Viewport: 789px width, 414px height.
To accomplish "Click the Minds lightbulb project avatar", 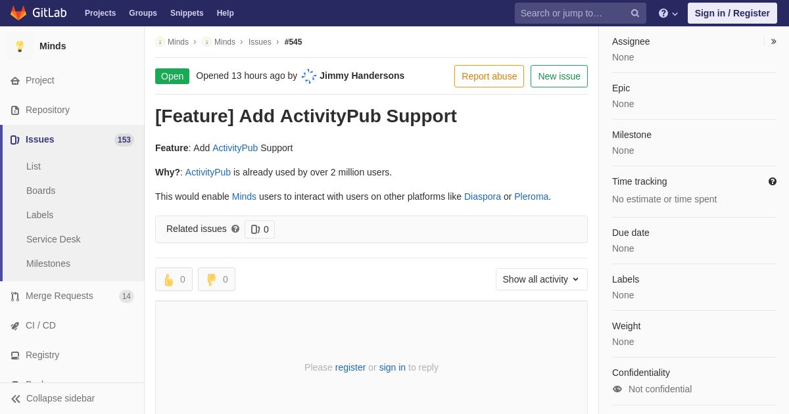I will tap(20, 46).
